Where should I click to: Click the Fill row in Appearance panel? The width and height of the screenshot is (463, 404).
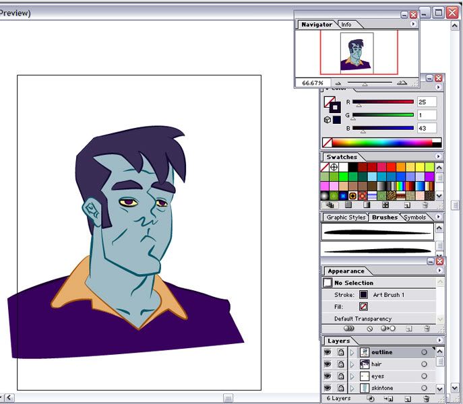click(379, 306)
